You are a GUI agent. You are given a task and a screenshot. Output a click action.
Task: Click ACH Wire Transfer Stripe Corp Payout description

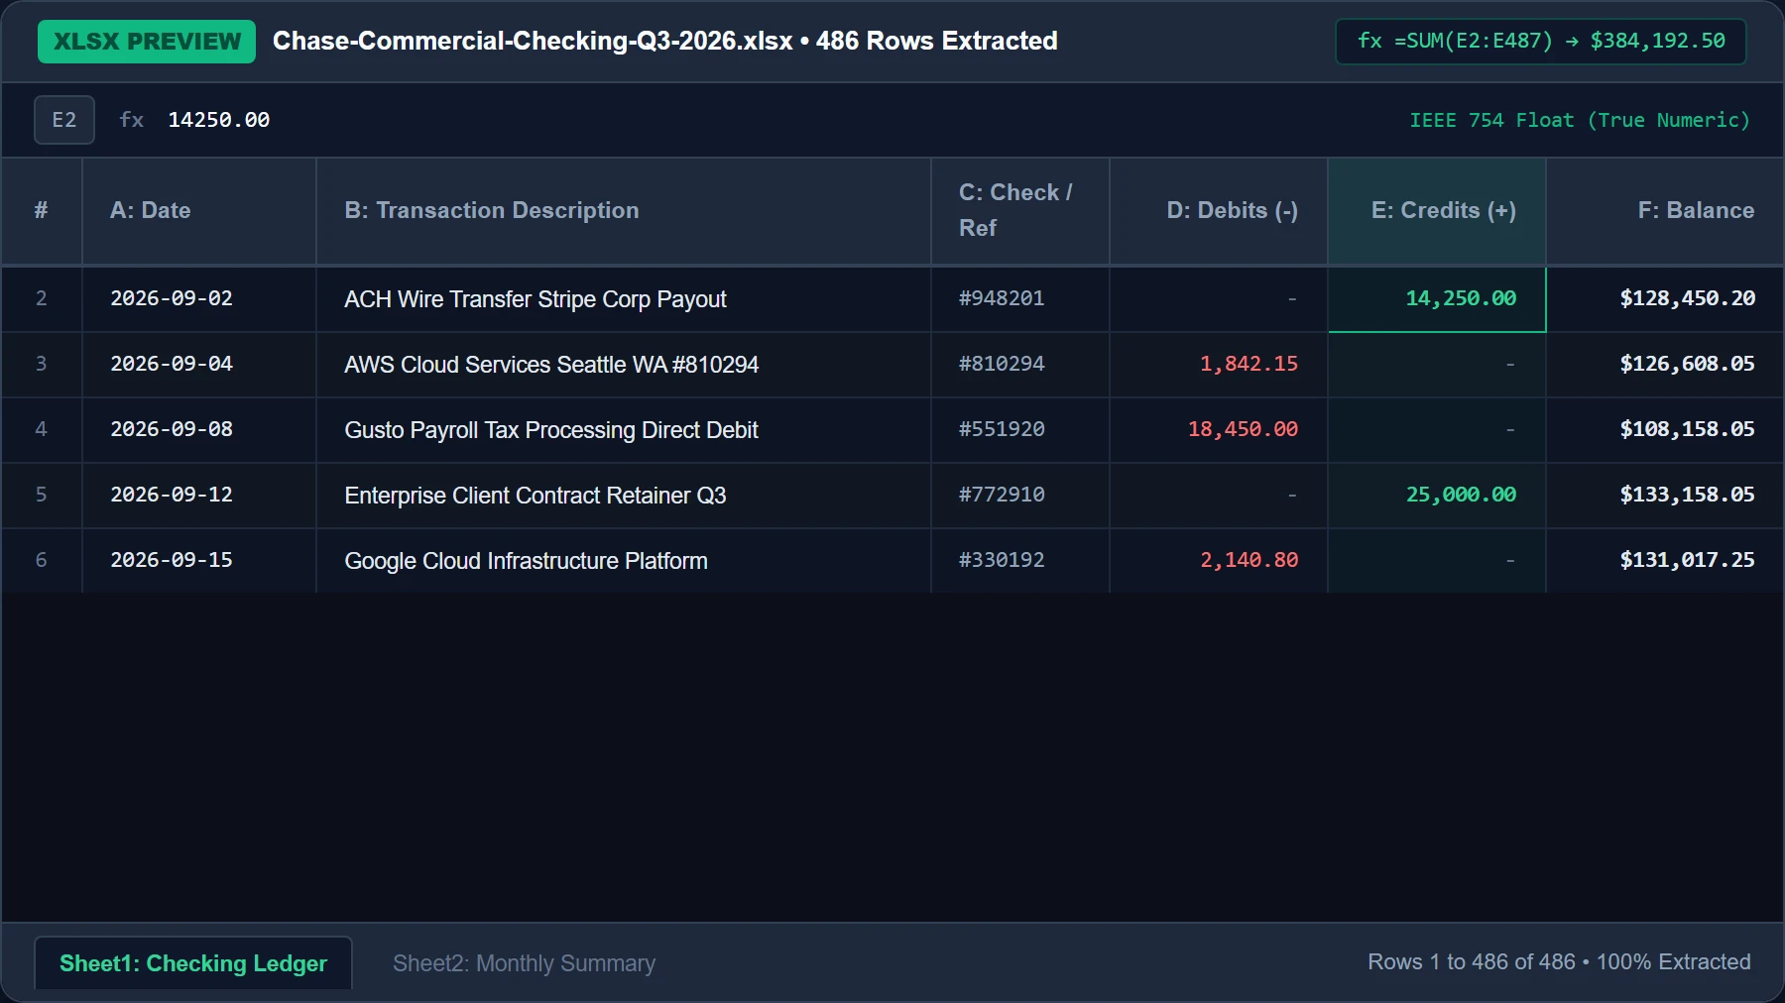[x=535, y=299]
